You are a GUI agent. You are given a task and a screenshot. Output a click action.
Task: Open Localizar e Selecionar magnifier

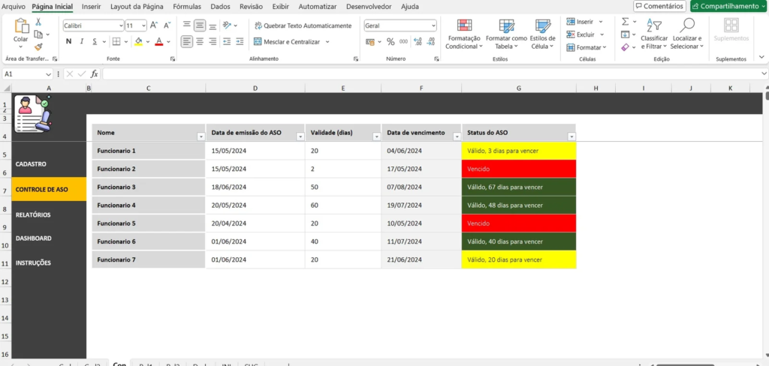click(686, 26)
